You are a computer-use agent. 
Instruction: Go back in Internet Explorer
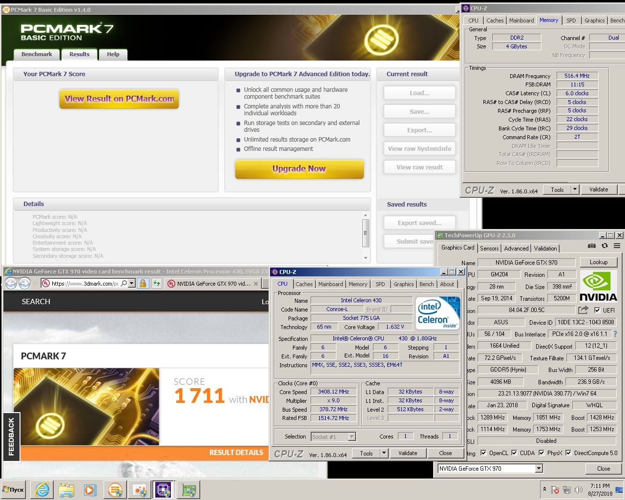point(11,283)
